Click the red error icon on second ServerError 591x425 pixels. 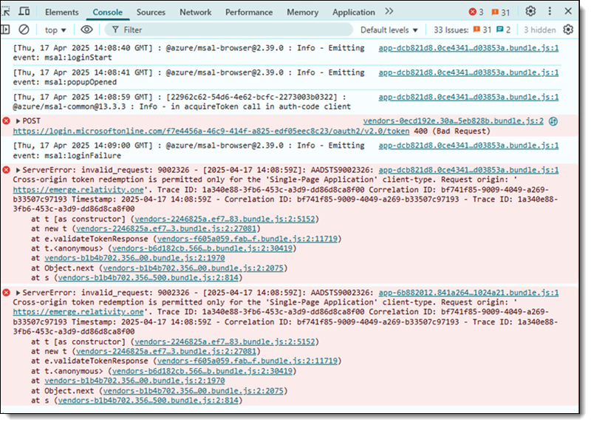[7, 292]
